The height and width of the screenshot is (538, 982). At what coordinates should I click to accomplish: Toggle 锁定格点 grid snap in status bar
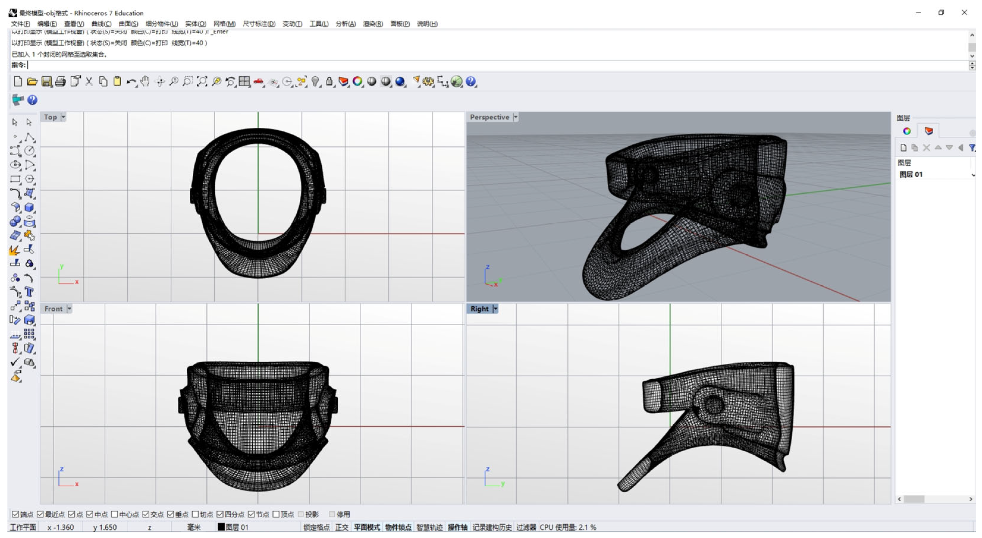316,527
